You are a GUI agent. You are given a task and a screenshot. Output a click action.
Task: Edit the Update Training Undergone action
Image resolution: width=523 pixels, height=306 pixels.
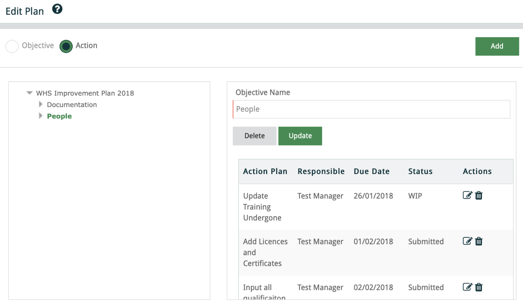click(x=467, y=196)
